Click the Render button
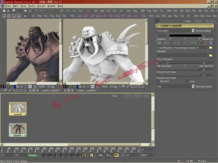The image size is (218, 163). (33, 155)
